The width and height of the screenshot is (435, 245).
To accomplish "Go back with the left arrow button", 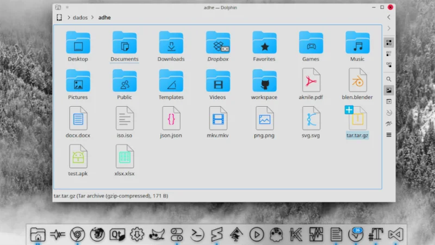I will pyautogui.click(x=389, y=17).
